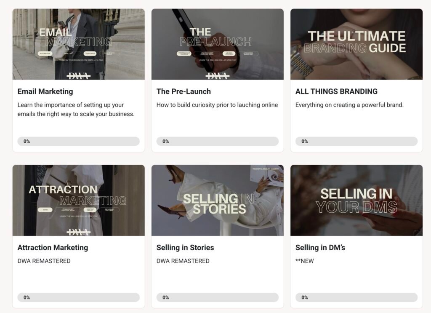Click the "Selling in Stories" title

(x=185, y=248)
